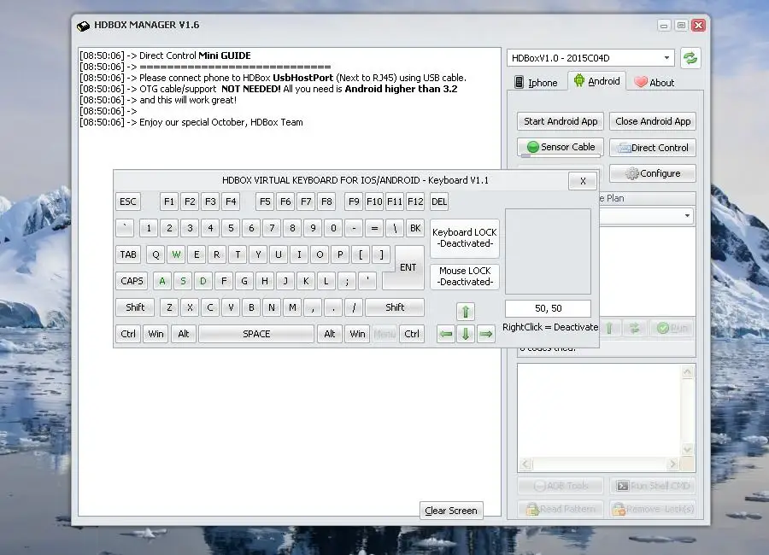Viewport: 769px width, 555px height.
Task: Click the left arrow of the horizontal scrollbar
Action: 525,464
